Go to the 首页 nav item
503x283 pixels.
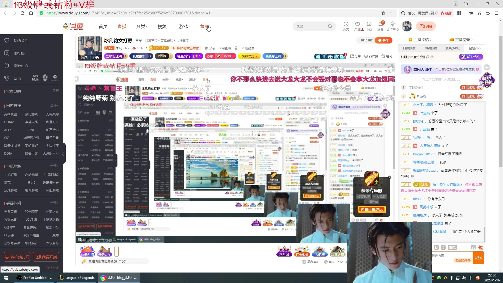[103, 26]
